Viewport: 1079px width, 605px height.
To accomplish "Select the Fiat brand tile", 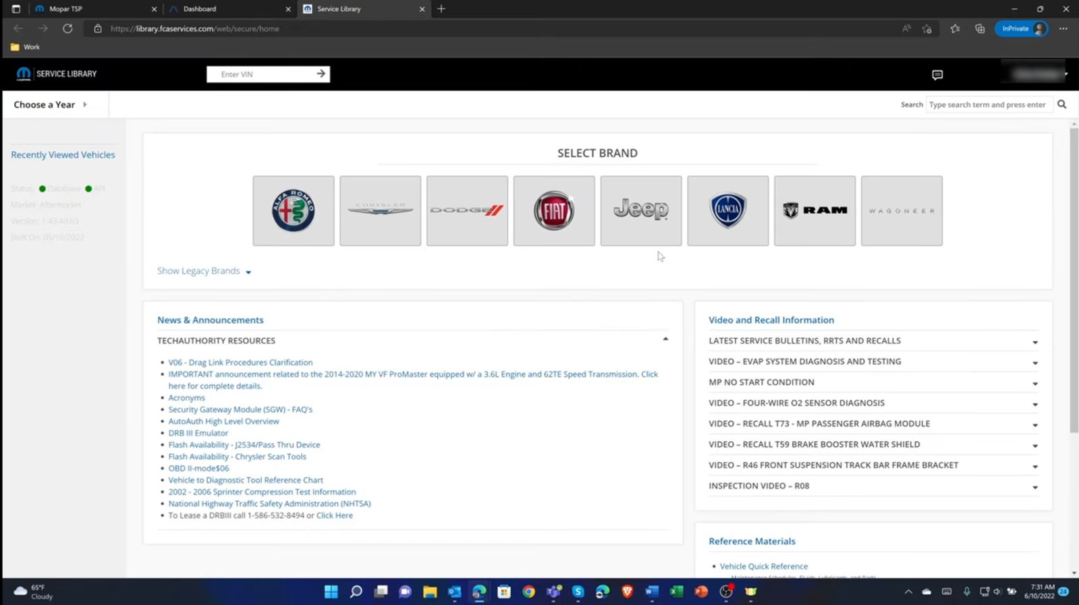I will tap(554, 211).
